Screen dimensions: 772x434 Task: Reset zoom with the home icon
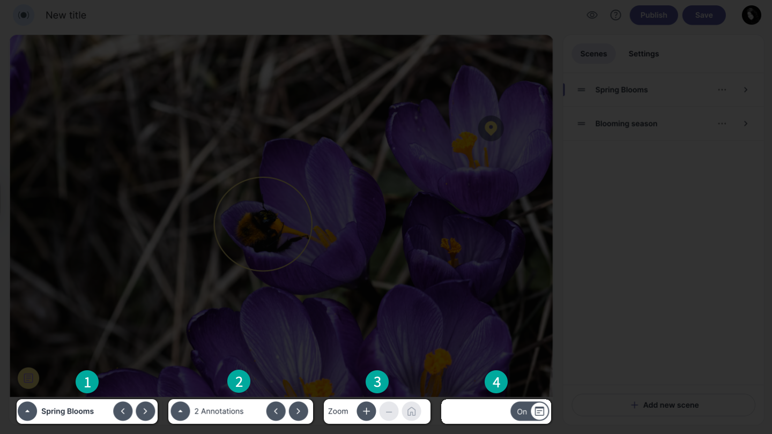pos(411,411)
